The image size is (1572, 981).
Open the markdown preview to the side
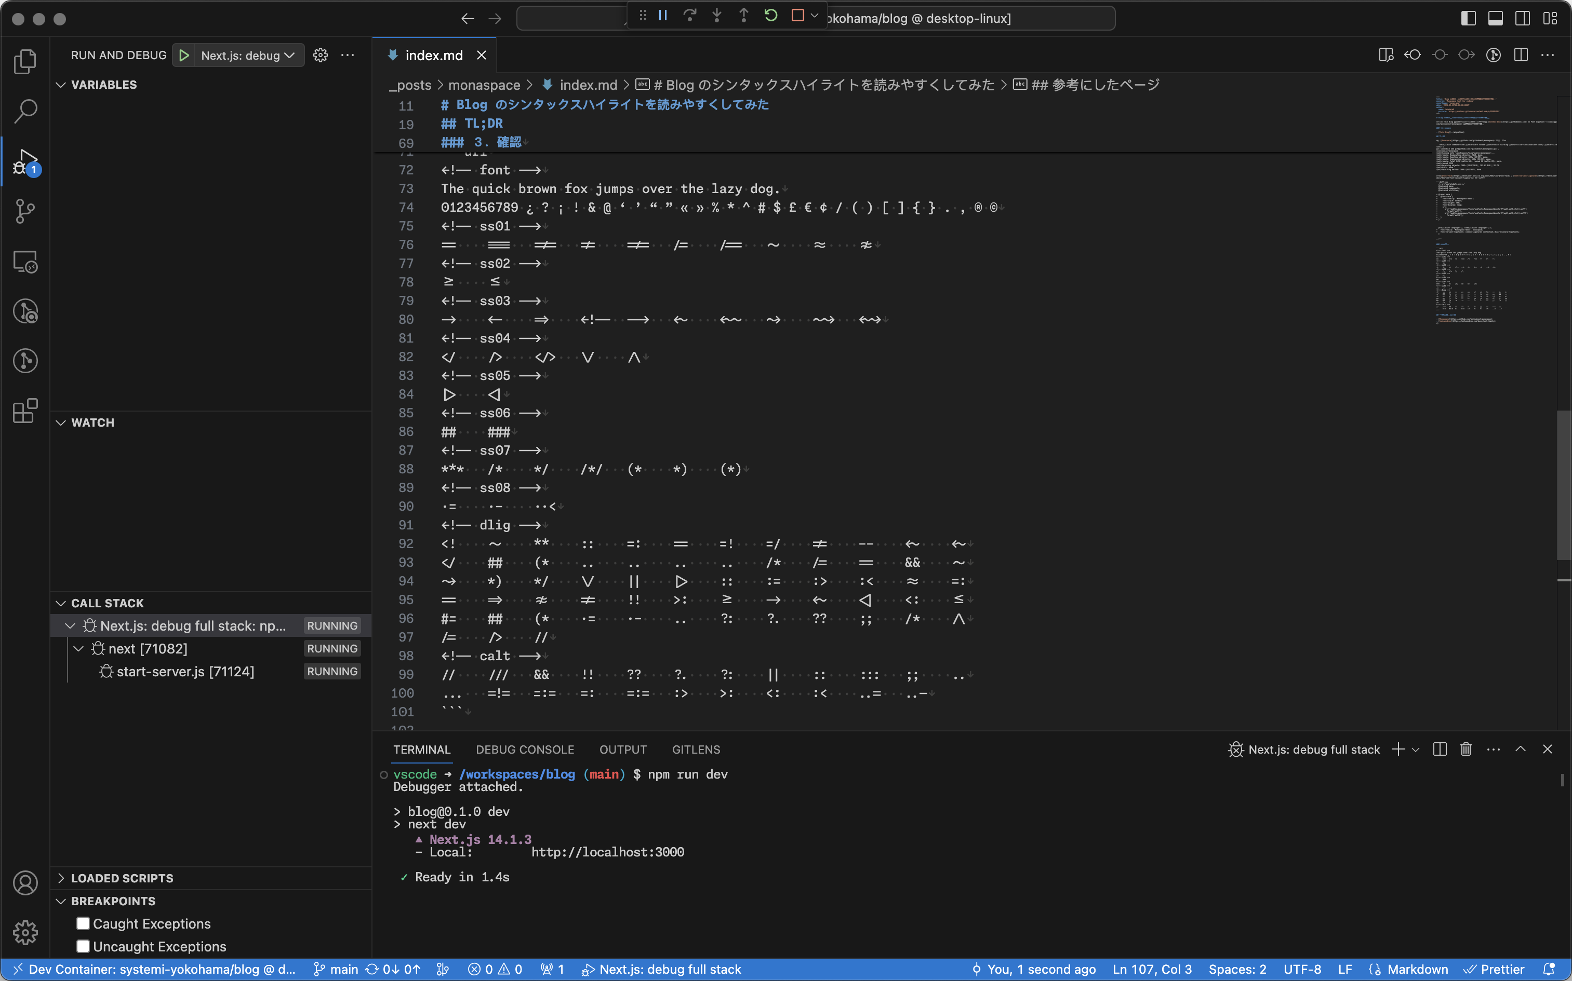(1386, 55)
